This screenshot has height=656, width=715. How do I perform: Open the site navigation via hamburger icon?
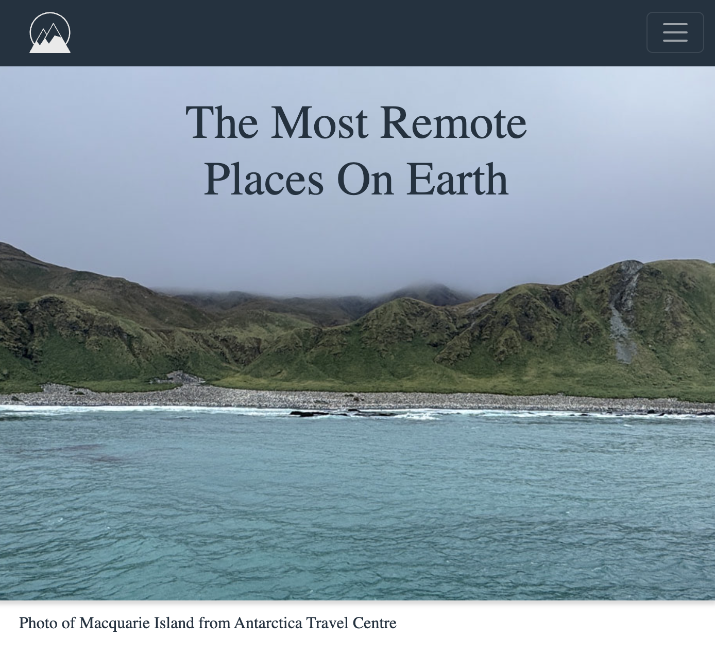675,32
